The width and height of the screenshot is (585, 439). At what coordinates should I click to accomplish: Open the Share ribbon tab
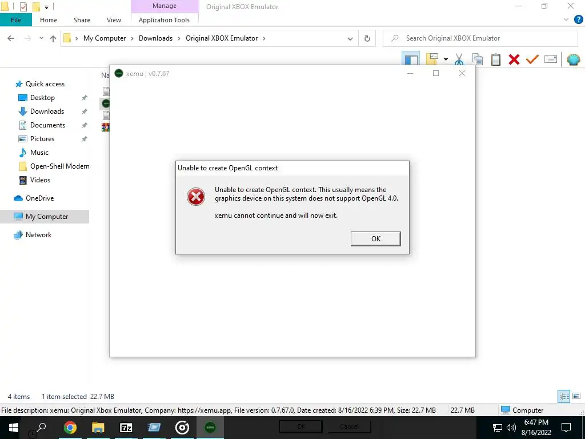pyautogui.click(x=82, y=20)
